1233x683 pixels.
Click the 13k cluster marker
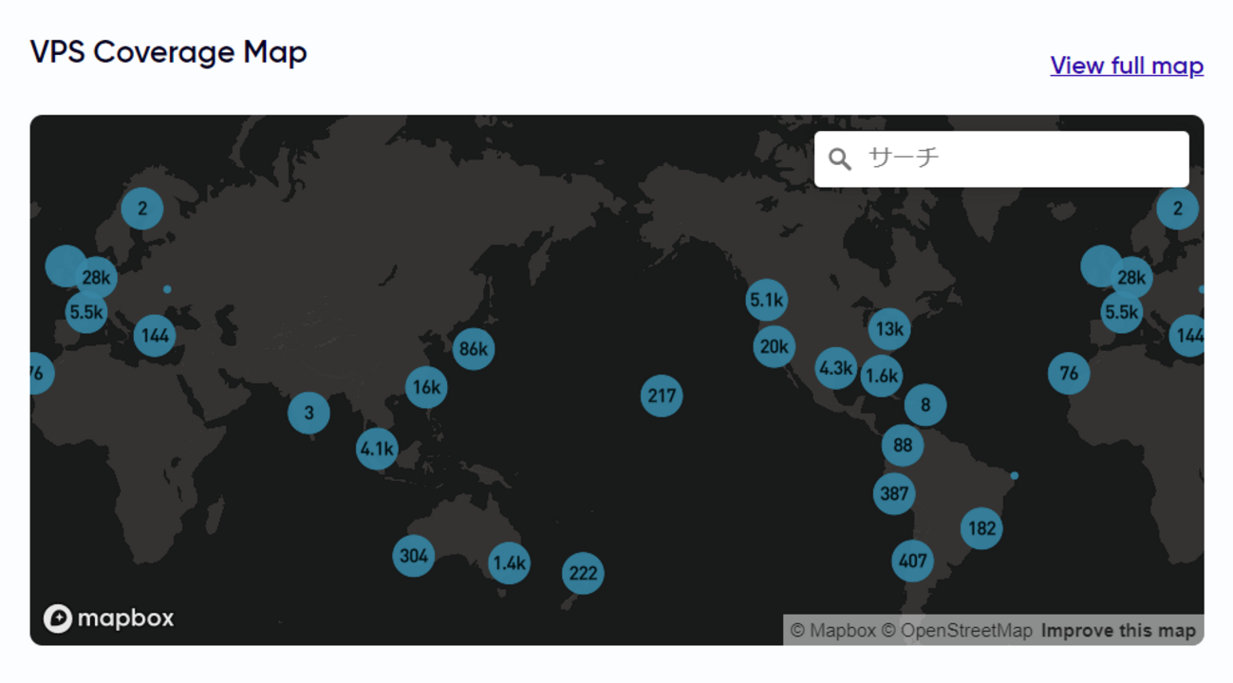coord(889,329)
